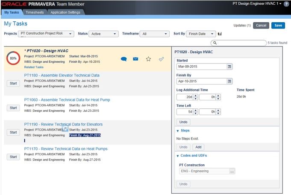Open the PT1060 - Assemble Technical Data for Heat Pump link
291x195 pixels.
click(x=67, y=100)
